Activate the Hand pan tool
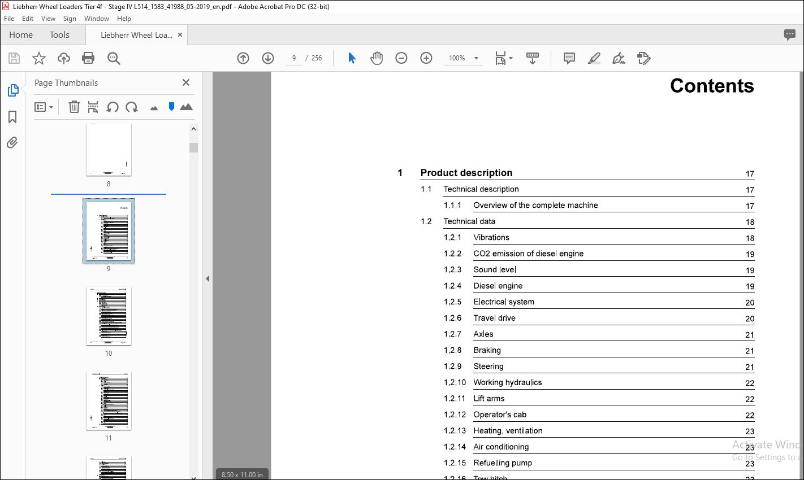The width and height of the screenshot is (804, 480). [377, 58]
